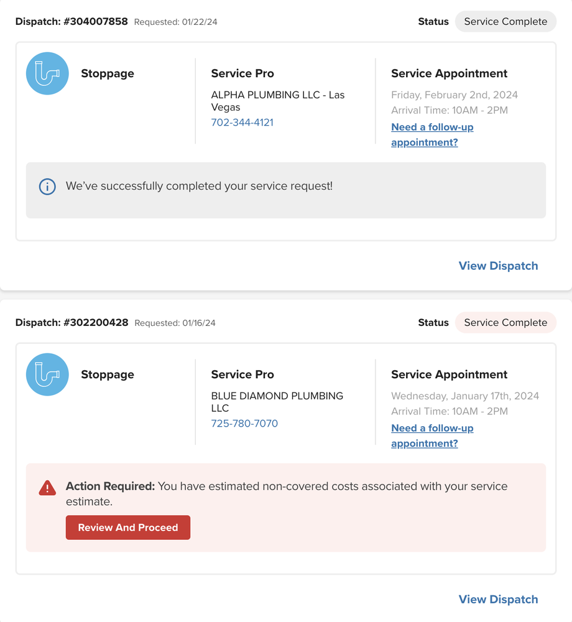This screenshot has width=572, height=622.
Task: Request follow-up appointment for the January 17th service
Action: (x=432, y=435)
